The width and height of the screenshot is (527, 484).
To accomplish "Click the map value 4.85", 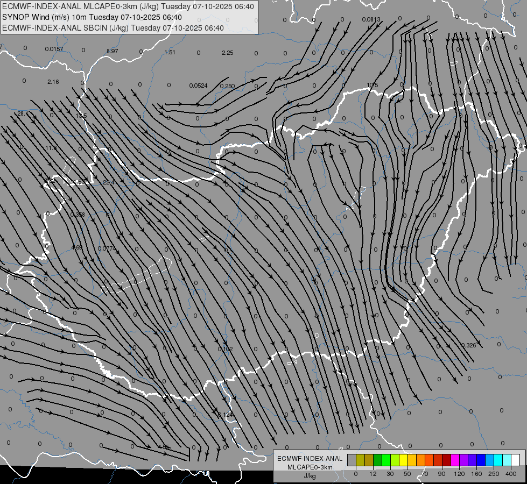I will pos(164,447).
